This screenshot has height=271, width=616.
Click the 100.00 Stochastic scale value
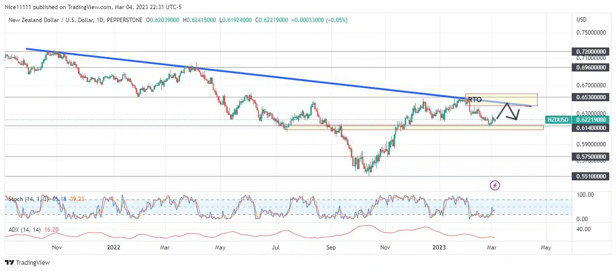pos(586,195)
